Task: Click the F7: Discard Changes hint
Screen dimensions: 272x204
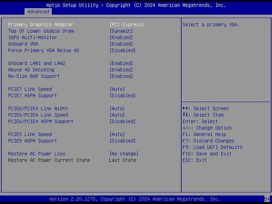Action: [x=208, y=141]
